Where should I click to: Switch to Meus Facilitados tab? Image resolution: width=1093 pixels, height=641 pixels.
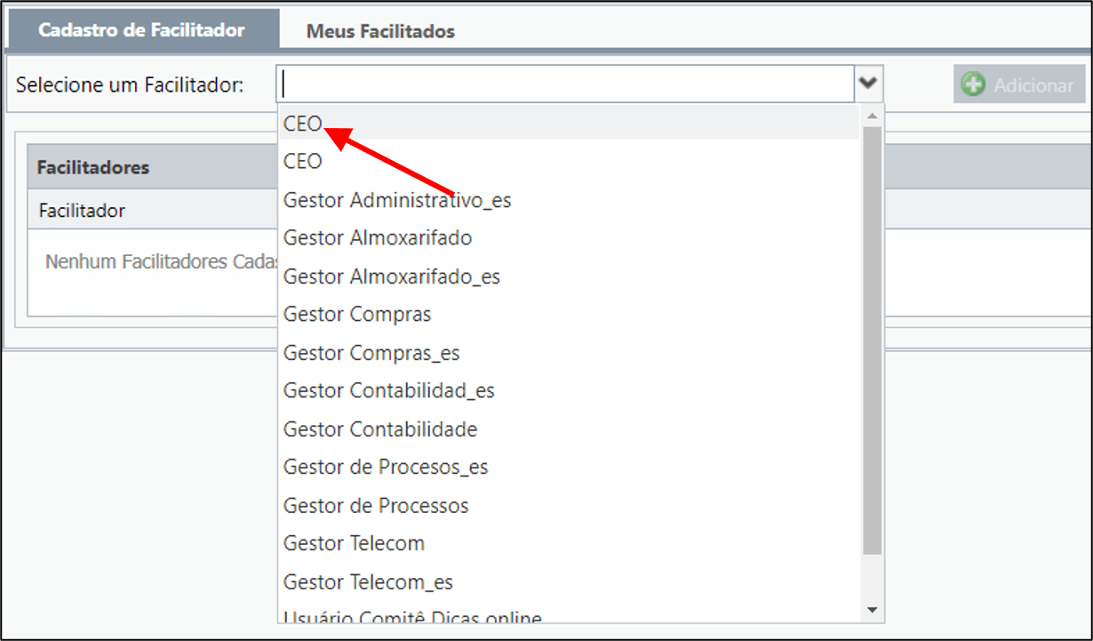(380, 31)
